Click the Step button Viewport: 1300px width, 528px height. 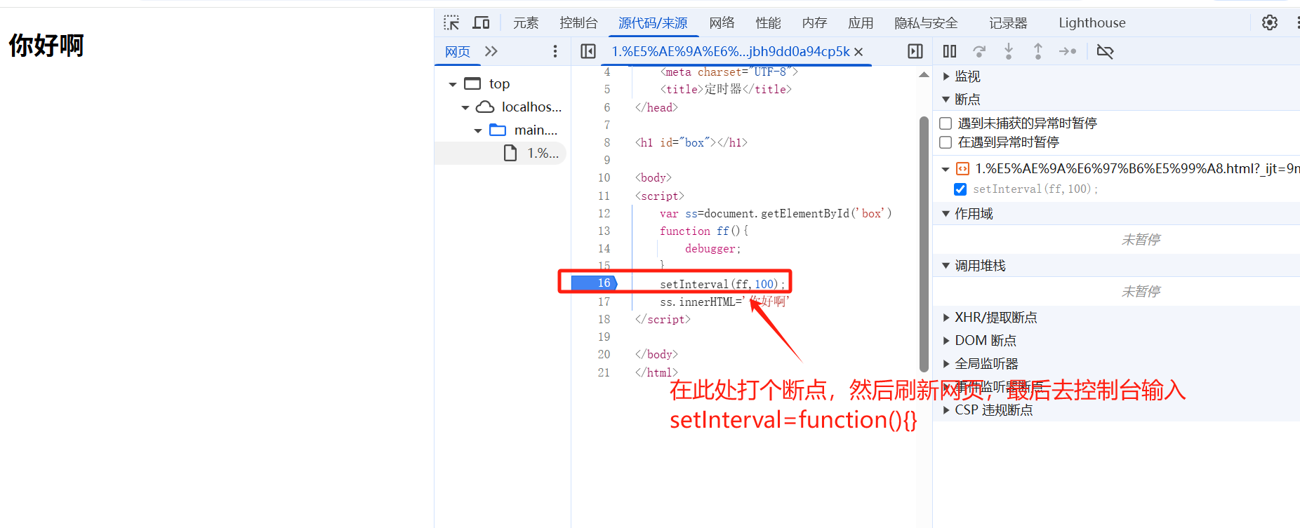coord(1068,51)
